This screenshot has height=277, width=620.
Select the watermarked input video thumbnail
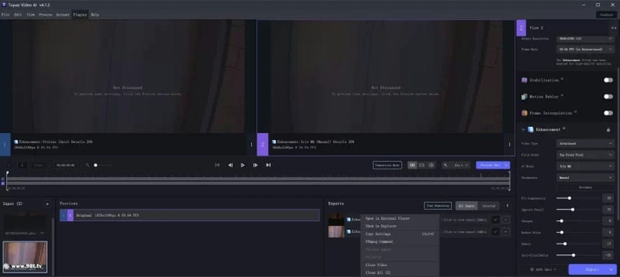[x=25, y=257]
